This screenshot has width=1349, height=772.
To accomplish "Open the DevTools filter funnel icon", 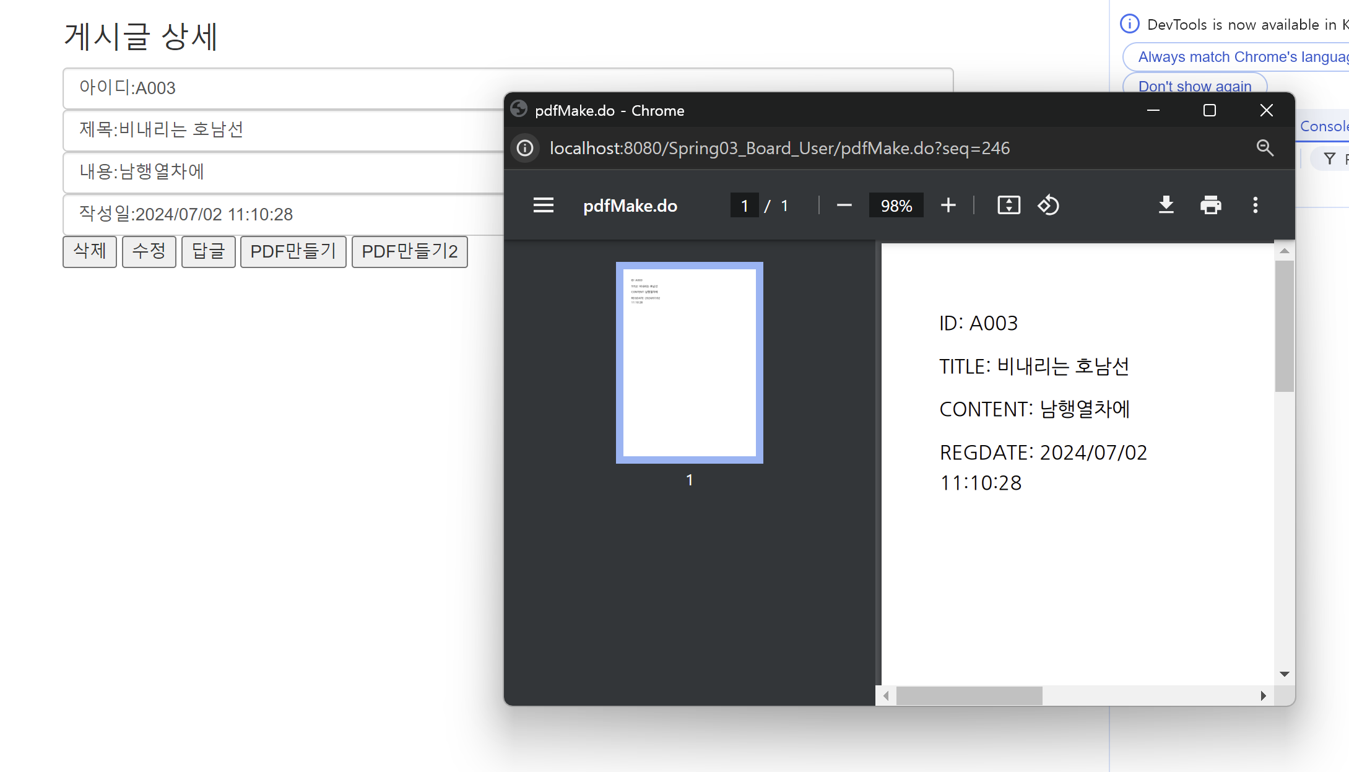I will (x=1329, y=159).
